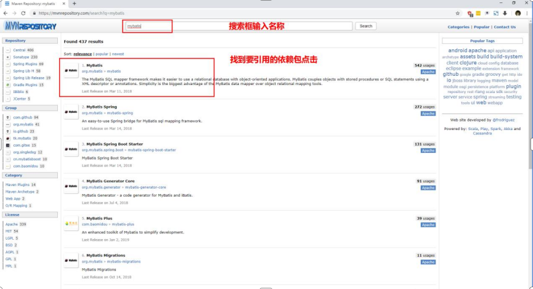Click the @frodriguez developer link
This screenshot has width=533, height=289.
(x=503, y=120)
